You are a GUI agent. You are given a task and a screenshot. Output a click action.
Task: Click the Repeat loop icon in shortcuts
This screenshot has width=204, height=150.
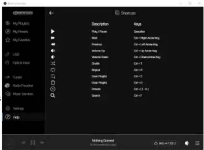click(x=53, y=70)
